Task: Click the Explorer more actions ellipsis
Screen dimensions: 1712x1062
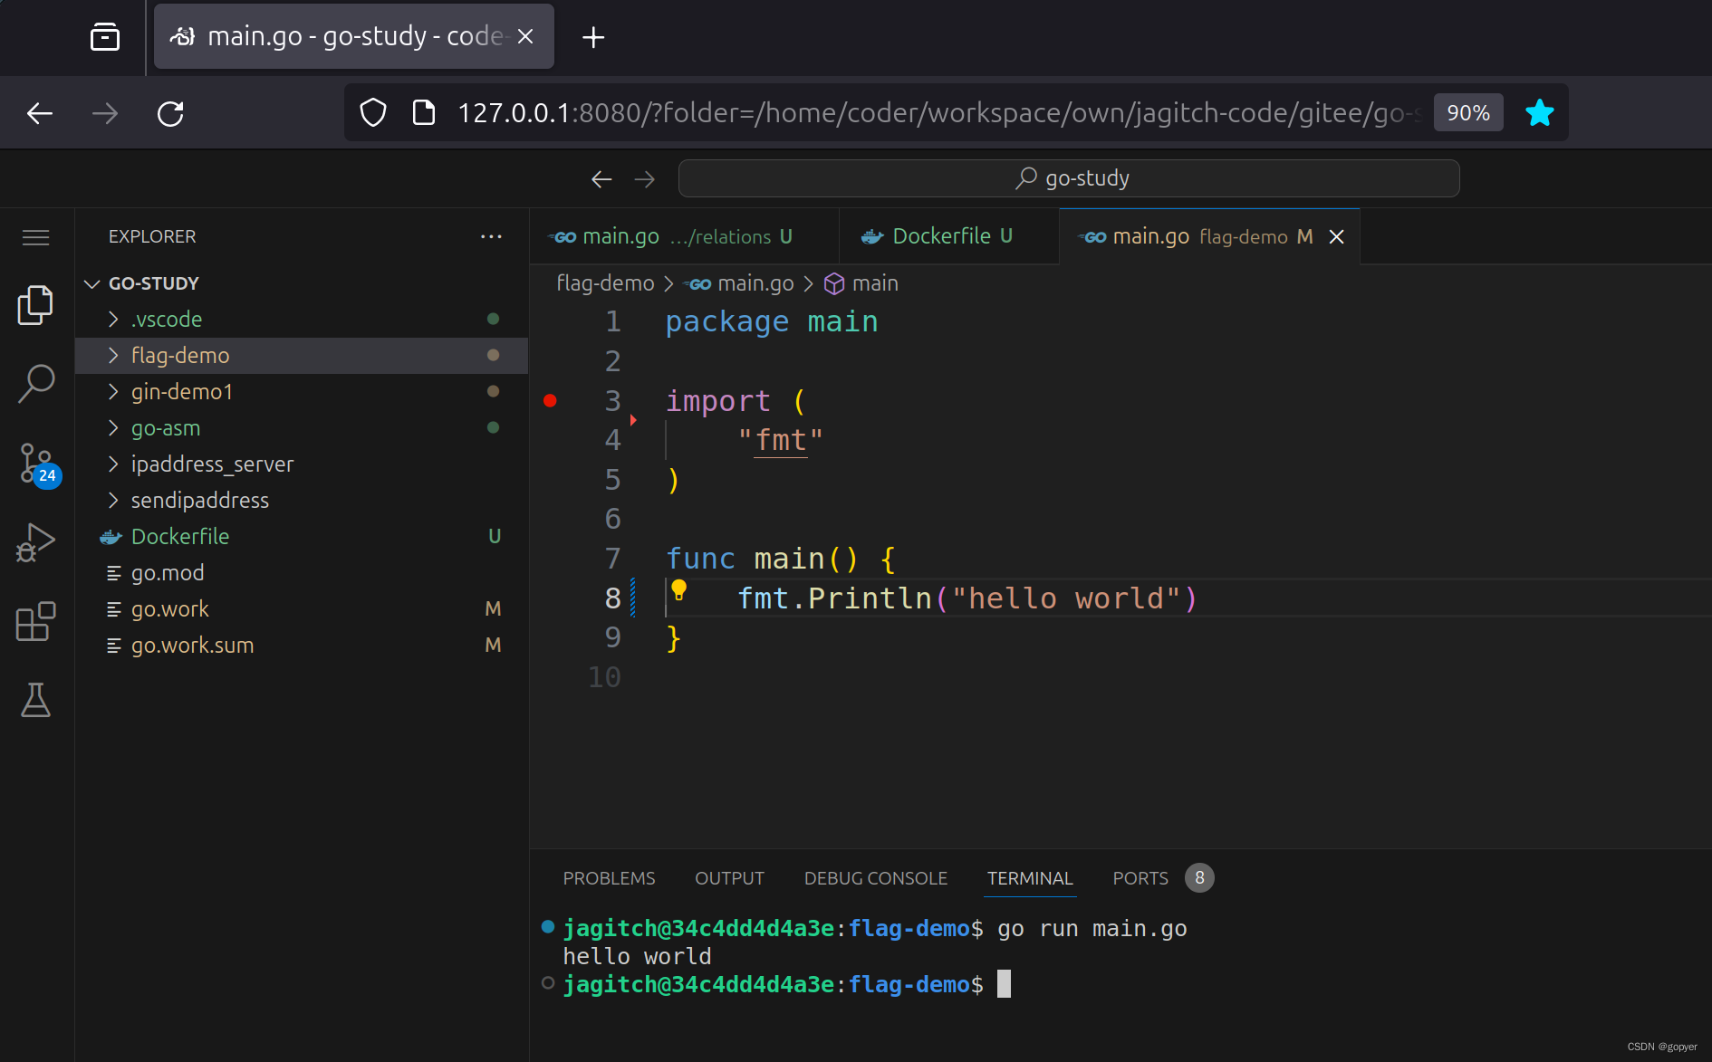Action: pyautogui.click(x=491, y=236)
